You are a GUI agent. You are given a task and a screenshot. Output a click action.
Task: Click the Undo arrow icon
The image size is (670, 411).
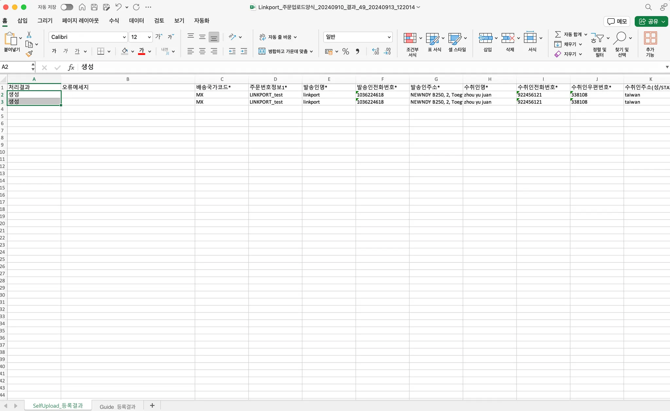[x=118, y=7]
